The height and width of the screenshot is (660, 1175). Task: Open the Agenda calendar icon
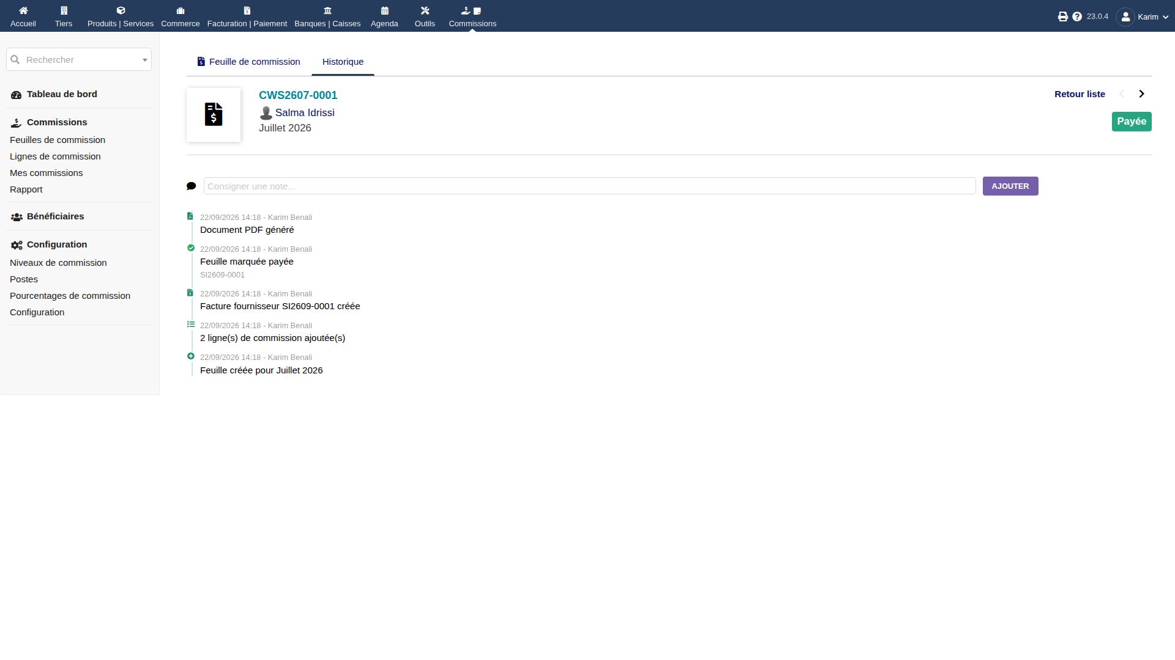(x=384, y=10)
